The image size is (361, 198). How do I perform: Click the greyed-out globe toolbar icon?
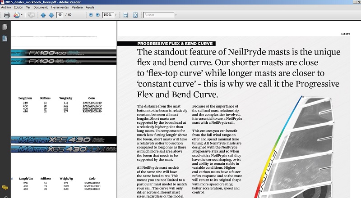31,15
